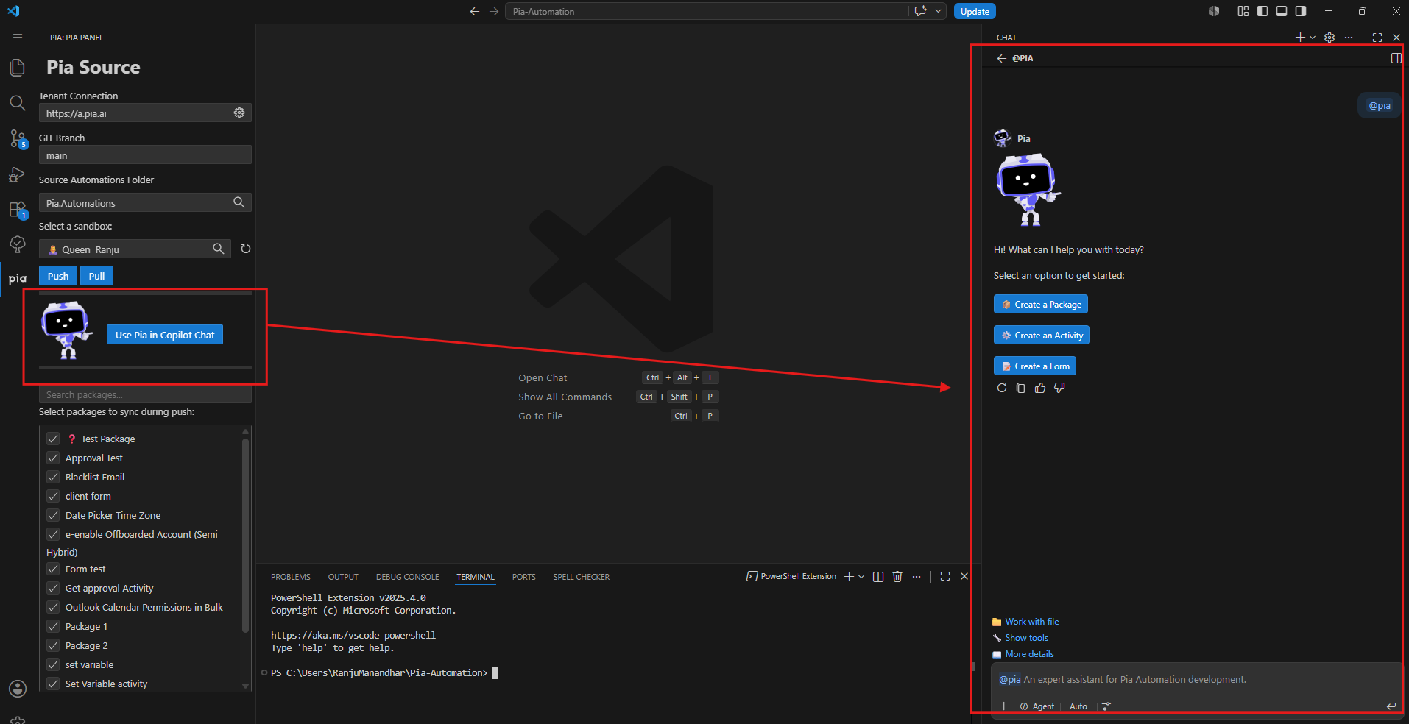Open the Accounts menu in activity bar
Viewport: 1409px width, 724px height.
pyautogui.click(x=17, y=689)
